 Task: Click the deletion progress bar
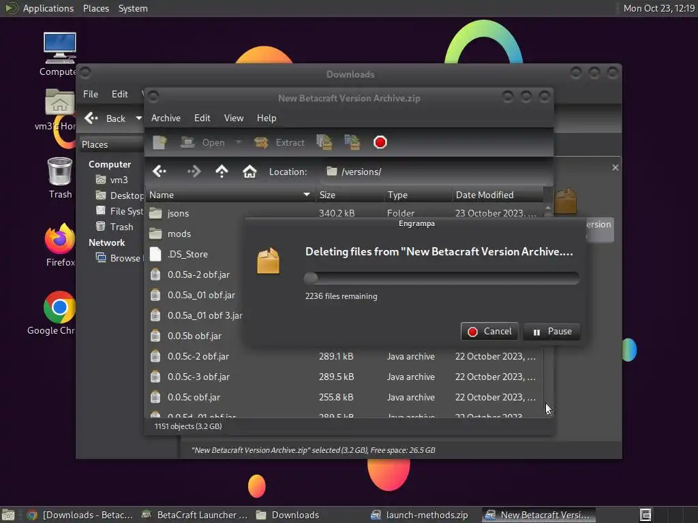coord(442,279)
